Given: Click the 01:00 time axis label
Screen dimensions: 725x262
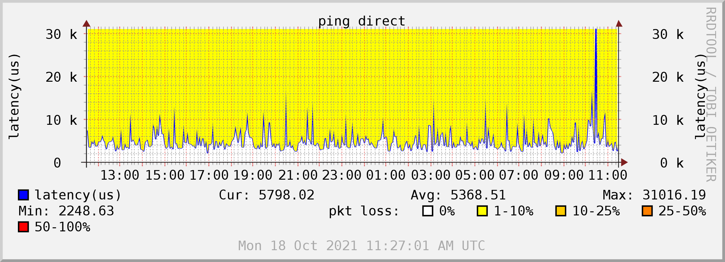Looking at the screenshot, I should point(386,175).
